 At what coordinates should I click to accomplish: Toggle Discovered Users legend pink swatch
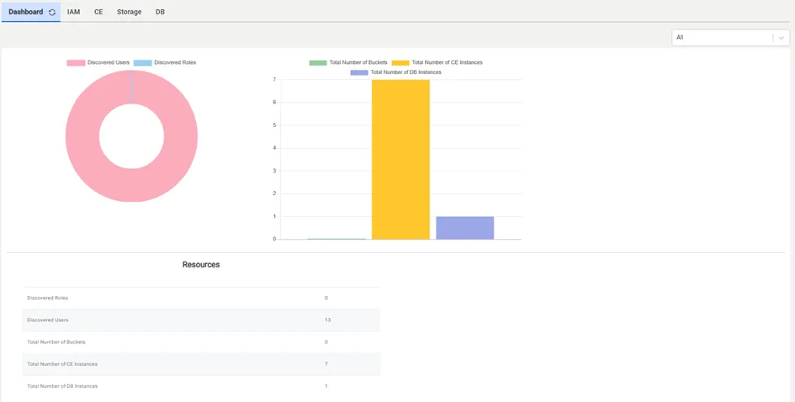click(x=76, y=63)
